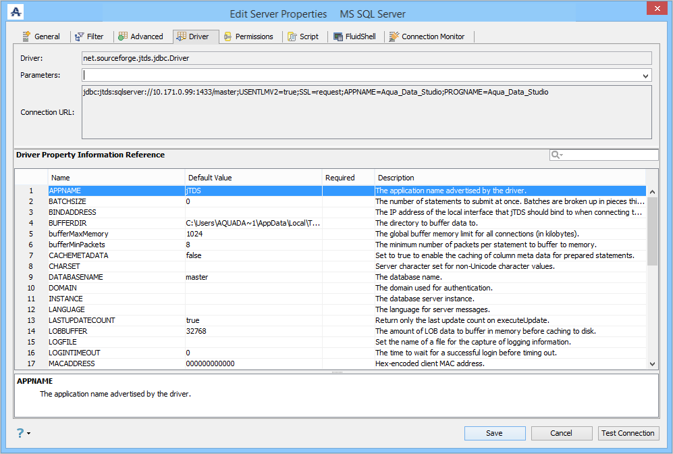Click the Filter funnel icon
Image resolution: width=673 pixels, height=454 pixels.
80,36
